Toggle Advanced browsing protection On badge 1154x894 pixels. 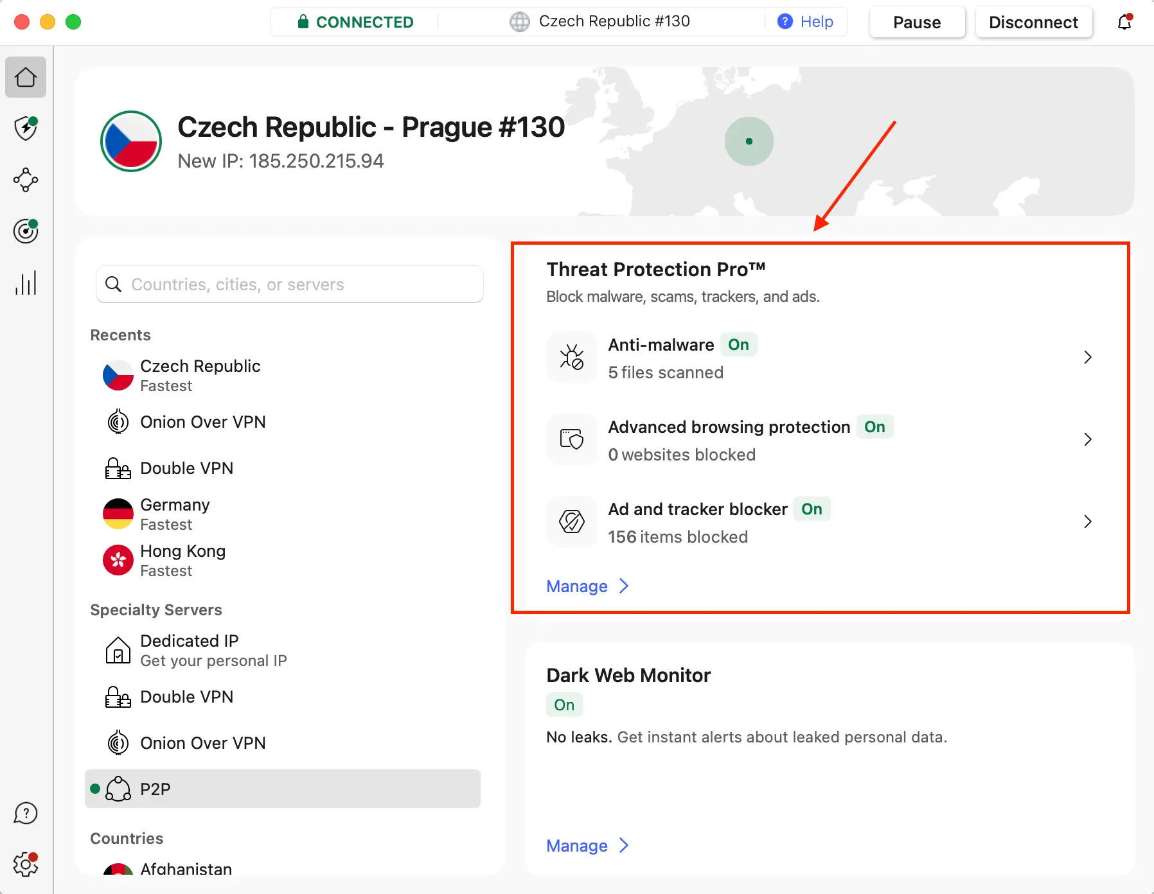tap(874, 427)
